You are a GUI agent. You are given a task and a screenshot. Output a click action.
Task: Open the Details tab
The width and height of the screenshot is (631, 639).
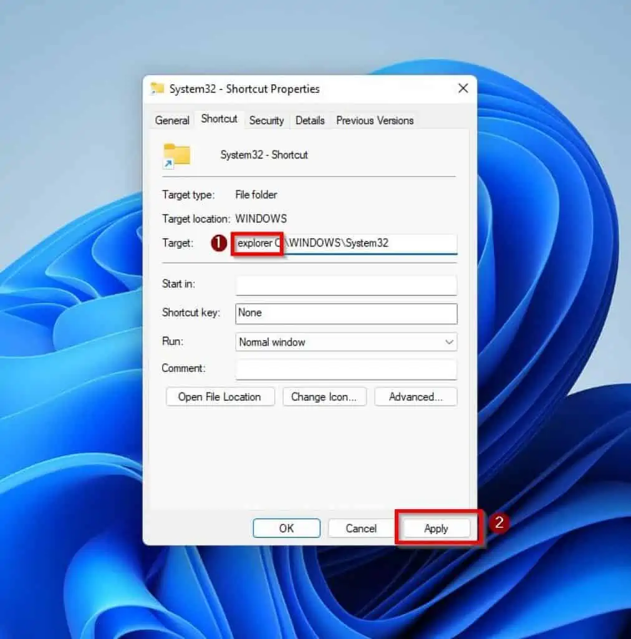click(x=309, y=120)
